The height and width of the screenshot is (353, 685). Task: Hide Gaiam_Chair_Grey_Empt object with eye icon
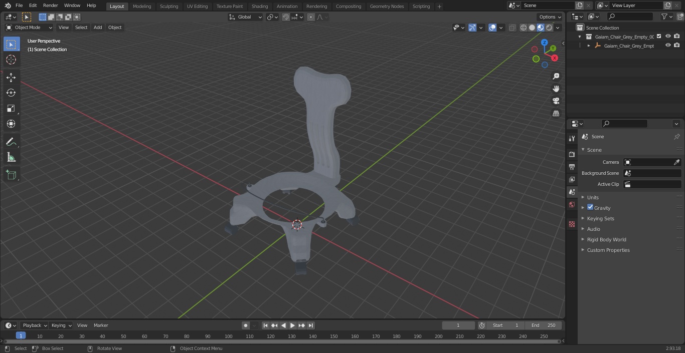pos(667,46)
